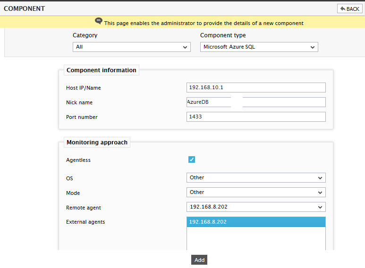Screen dimensions: 365x268
Task: Click the Add button
Action: (x=199, y=260)
